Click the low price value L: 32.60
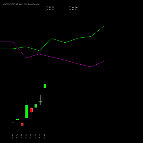Viewport: 143px width, 143px height. coord(73,10)
